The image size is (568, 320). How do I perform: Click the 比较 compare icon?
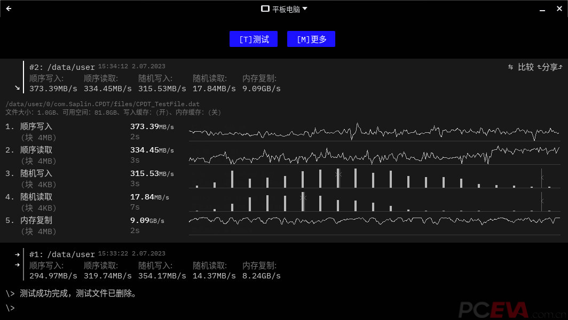point(521,67)
